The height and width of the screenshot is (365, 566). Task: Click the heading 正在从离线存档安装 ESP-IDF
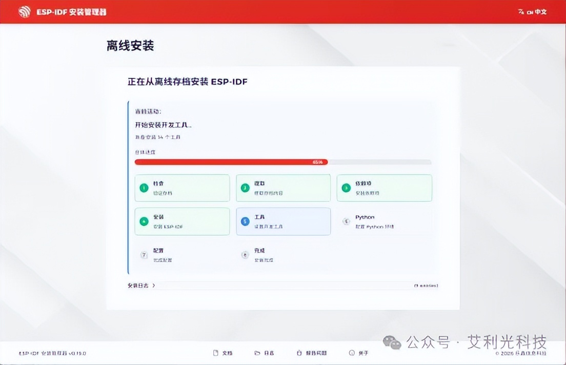(188, 82)
